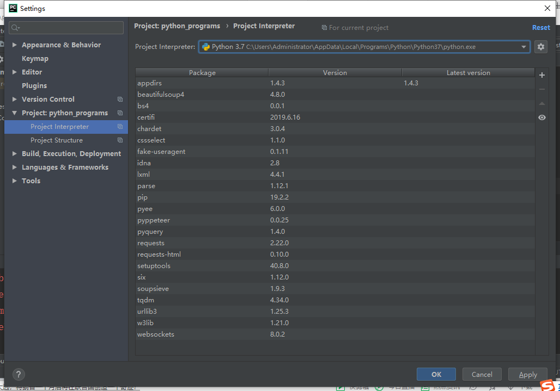The height and width of the screenshot is (391, 560).
Task: Select the cssselect package row
Action: tap(335, 140)
